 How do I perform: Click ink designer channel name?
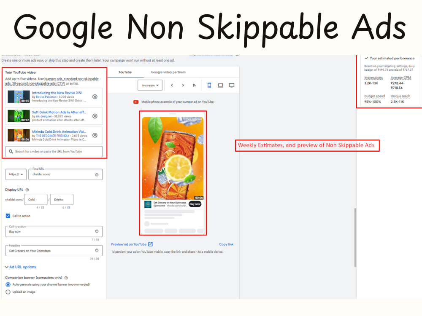coord(43,116)
